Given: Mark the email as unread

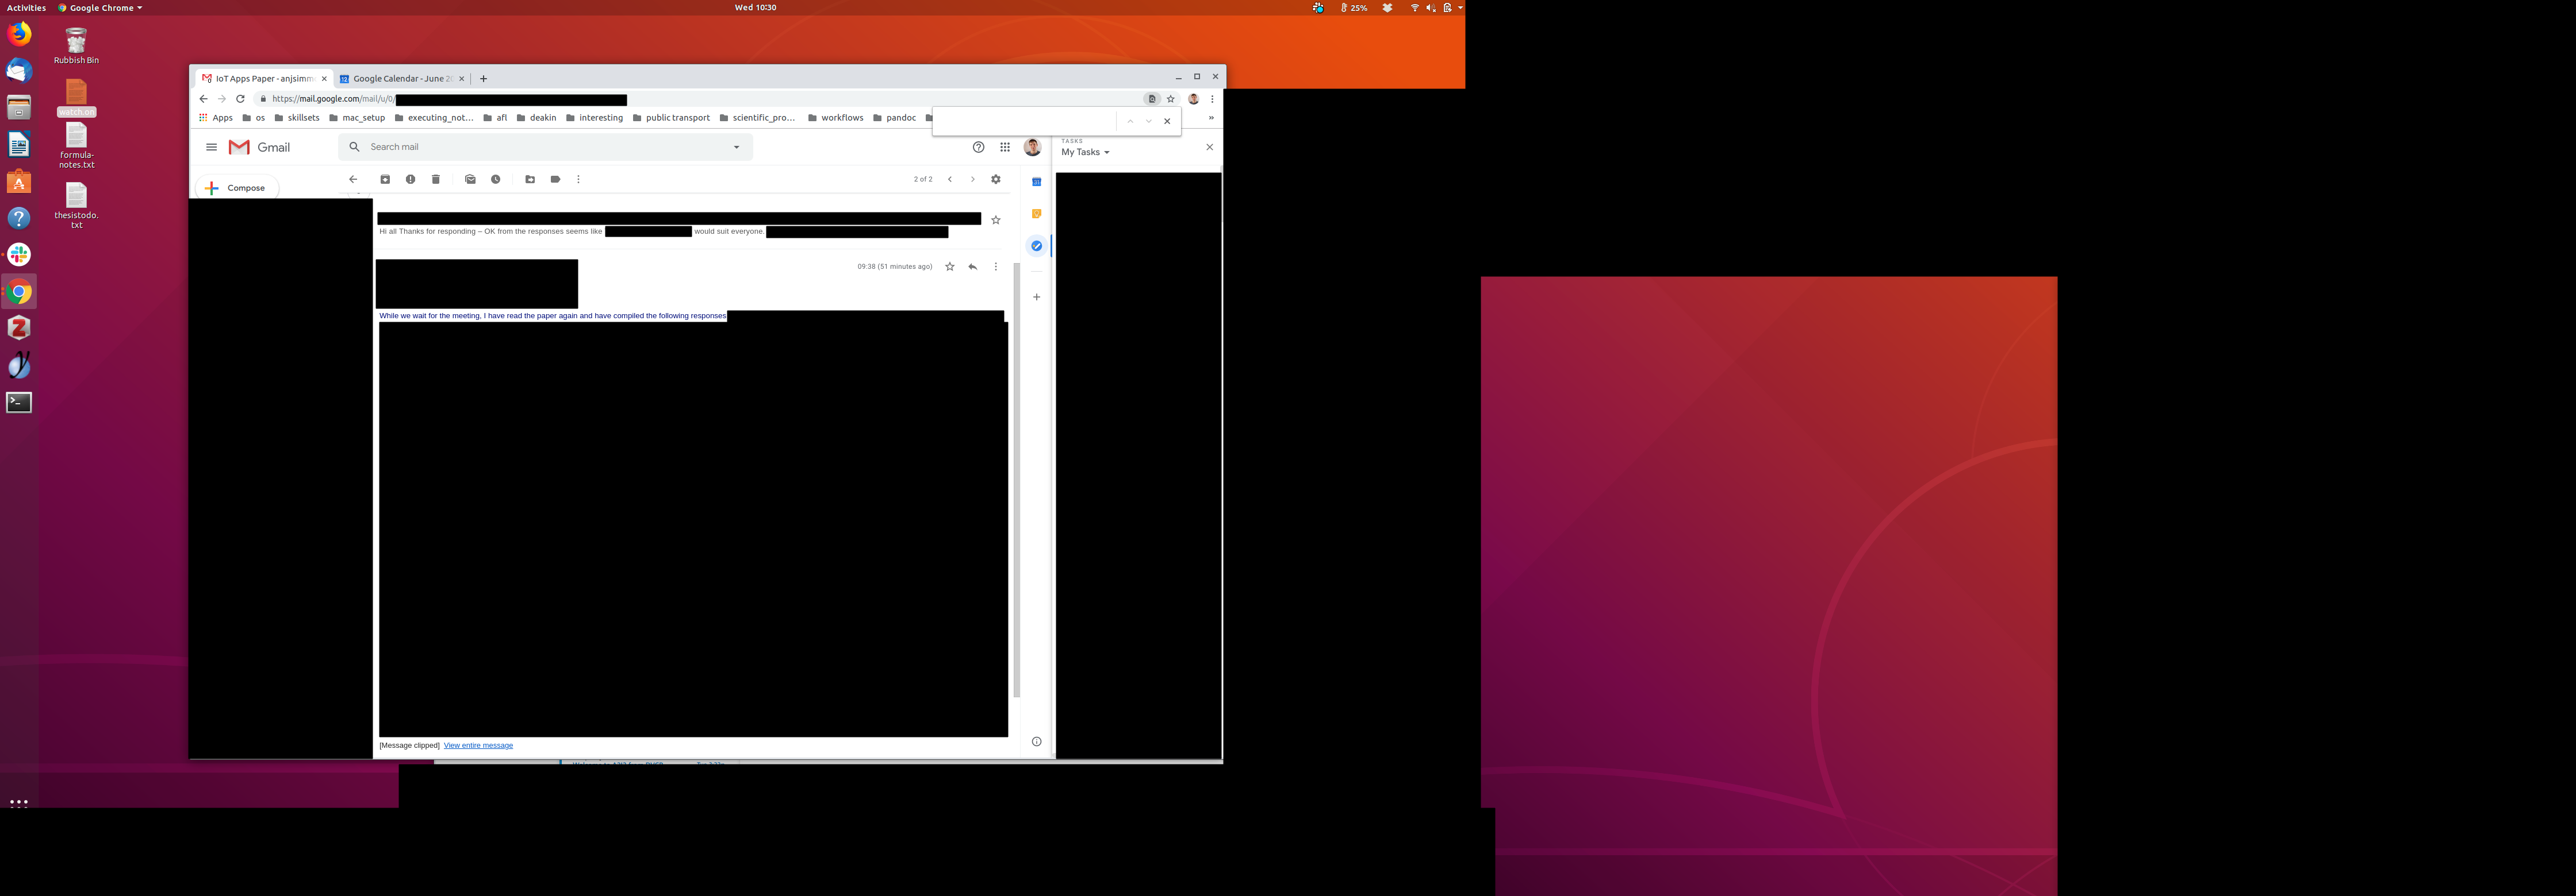Looking at the screenshot, I should pos(470,180).
